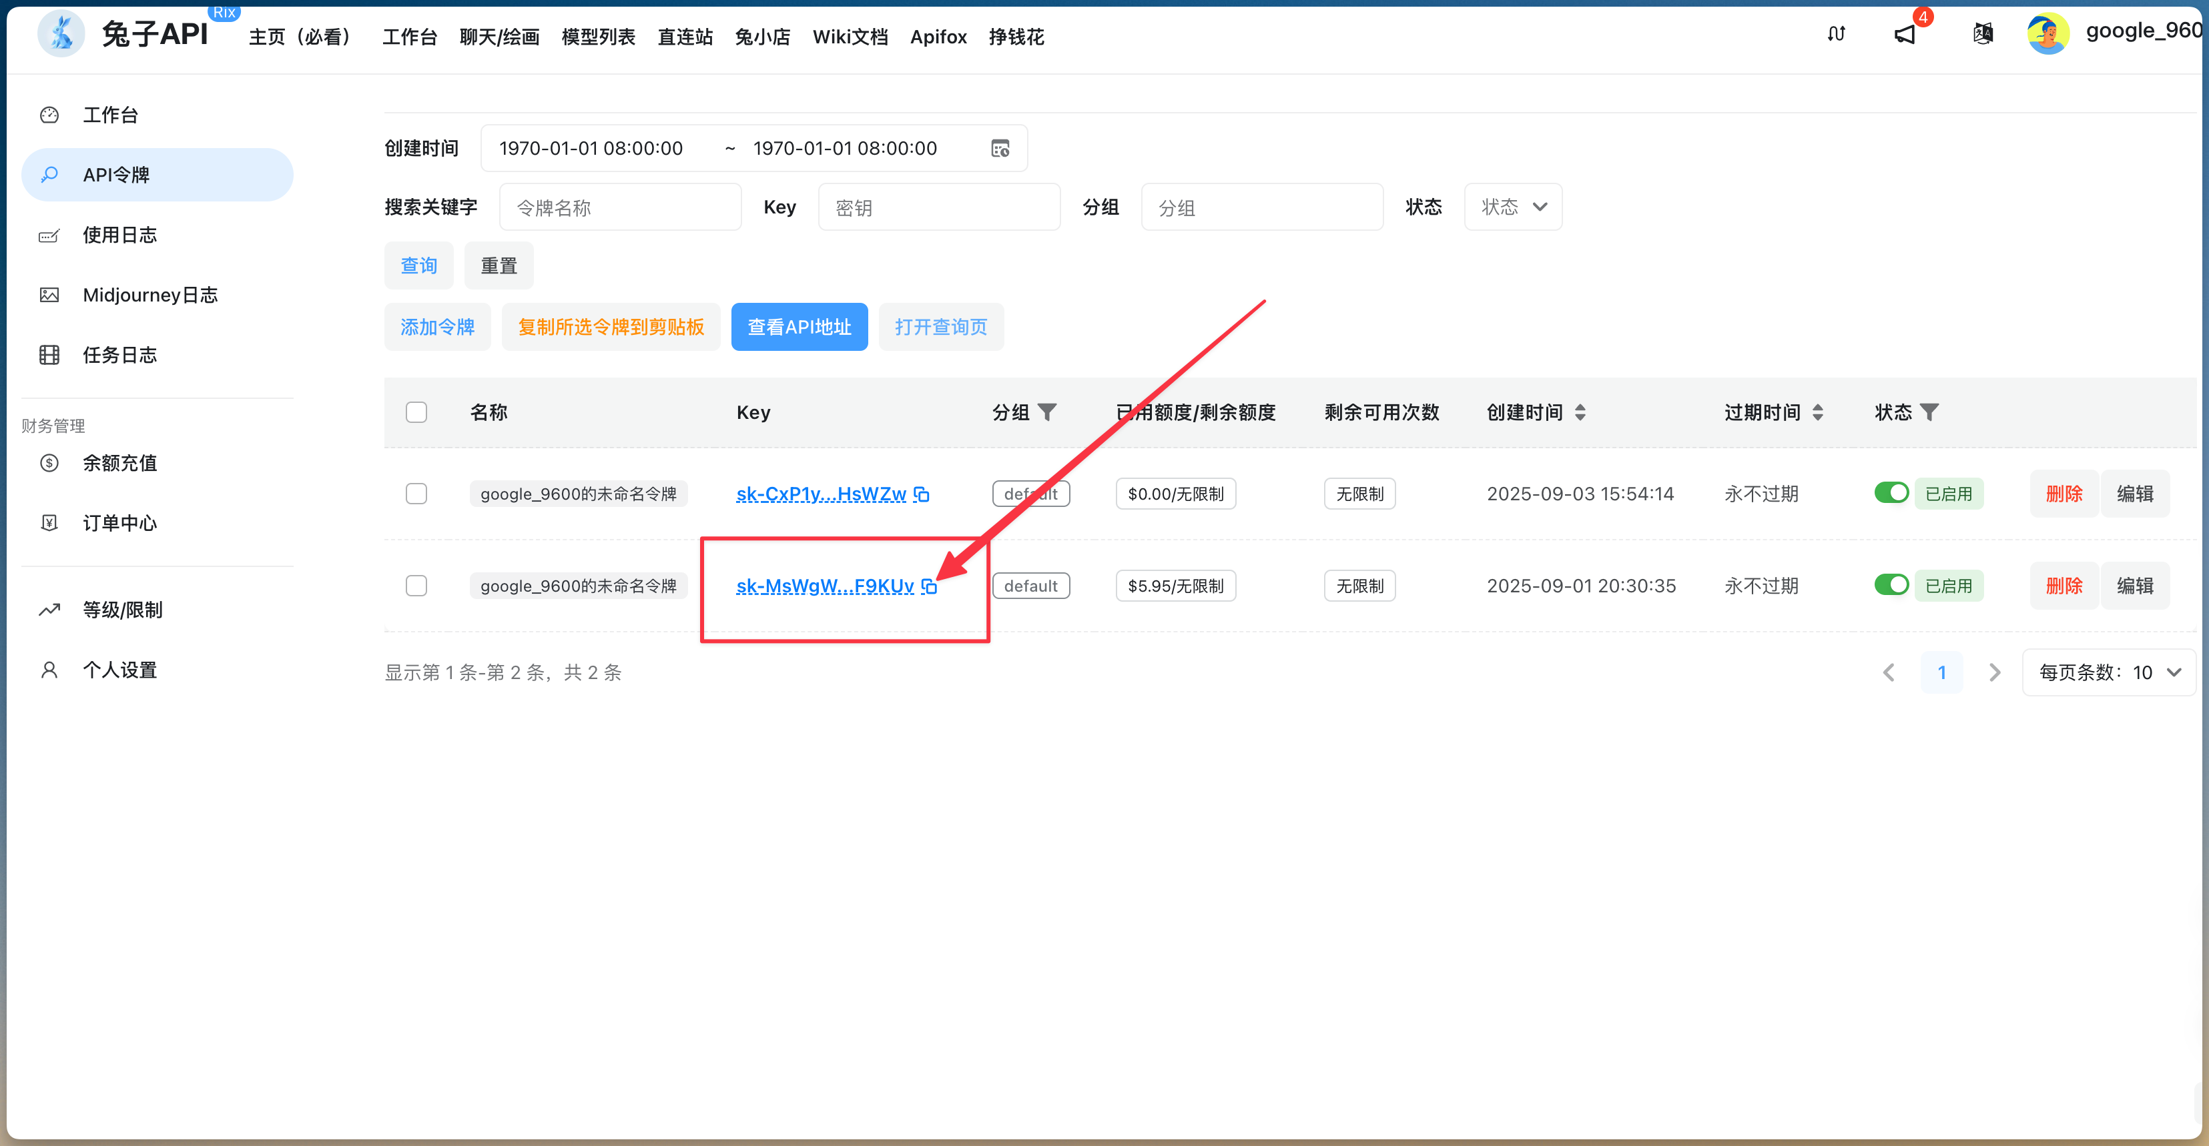Click the status column filter icon

1929,412
